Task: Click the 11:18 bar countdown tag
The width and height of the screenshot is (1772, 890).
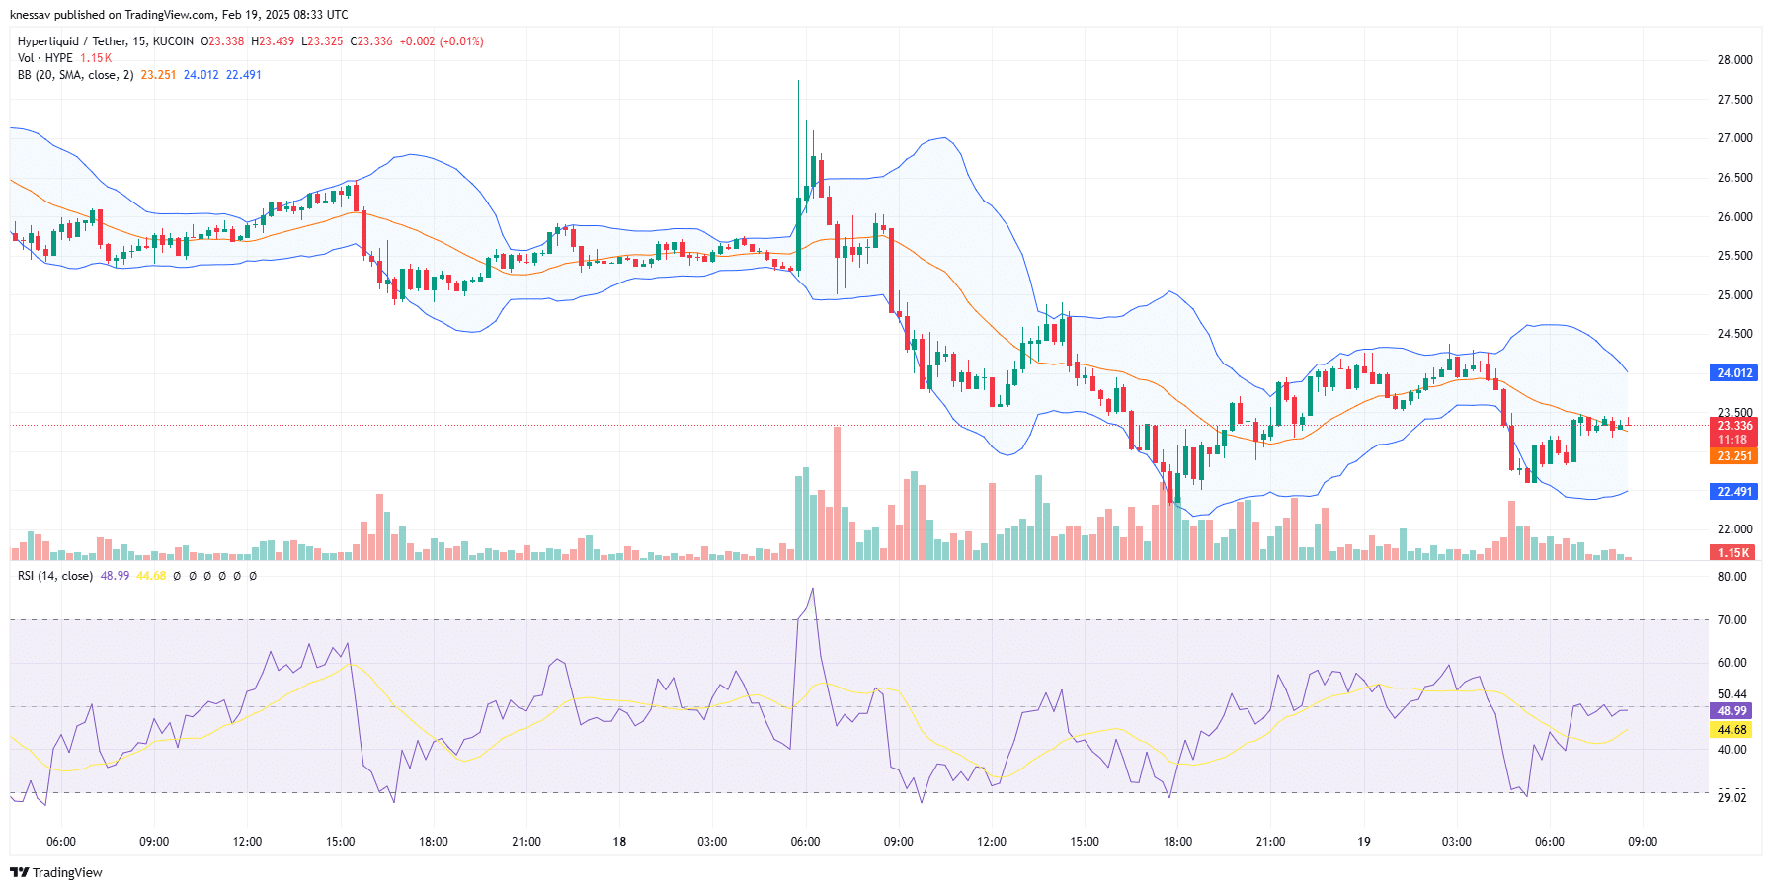Action: click(x=1733, y=440)
